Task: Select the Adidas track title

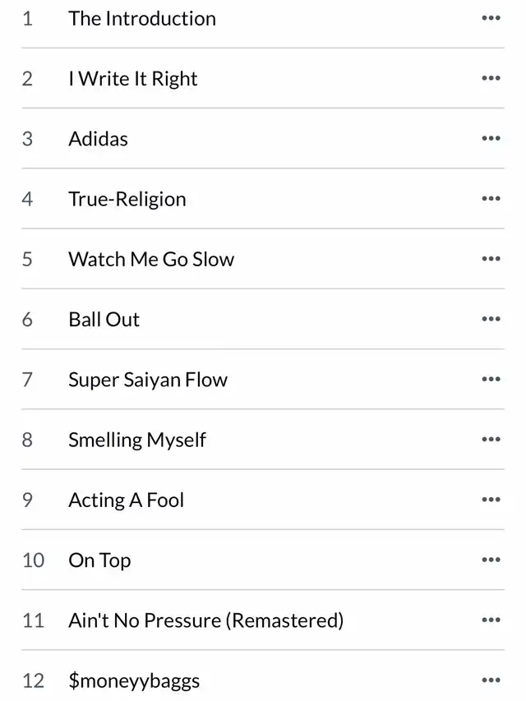Action: point(99,138)
